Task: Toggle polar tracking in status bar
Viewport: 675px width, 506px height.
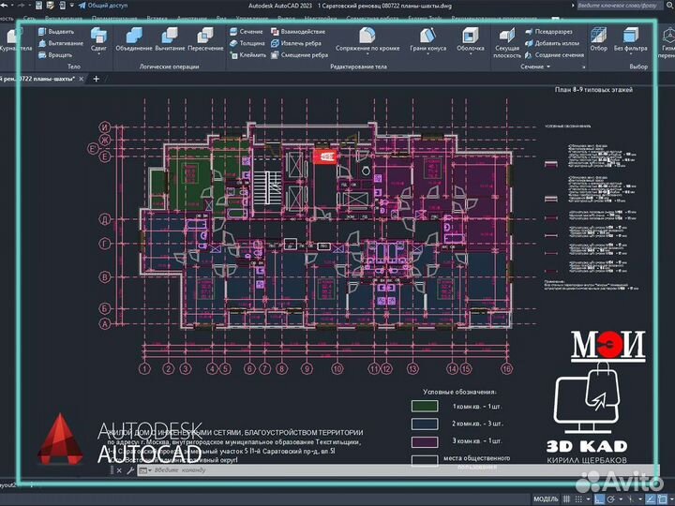Action: click(x=610, y=499)
